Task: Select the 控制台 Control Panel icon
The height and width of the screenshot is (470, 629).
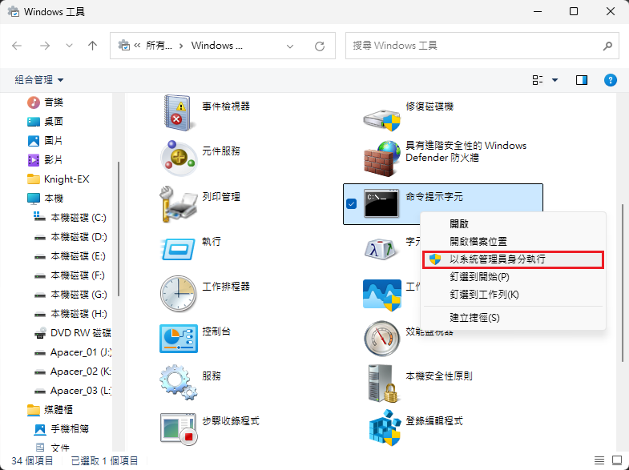Action: point(179,339)
